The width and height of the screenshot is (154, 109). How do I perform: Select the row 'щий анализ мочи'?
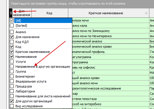[x=111, y=83]
